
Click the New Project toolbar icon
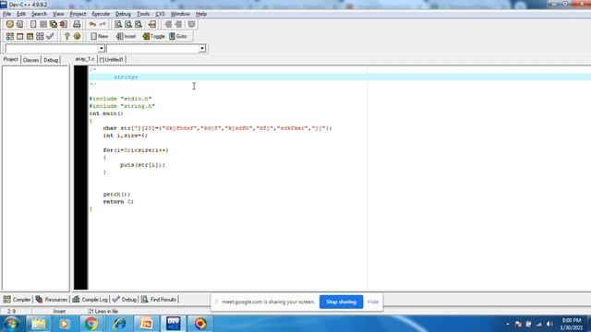click(x=9, y=24)
